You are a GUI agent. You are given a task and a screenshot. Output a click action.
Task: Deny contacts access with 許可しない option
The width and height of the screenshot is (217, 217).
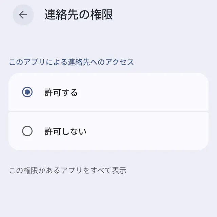pos(27,131)
